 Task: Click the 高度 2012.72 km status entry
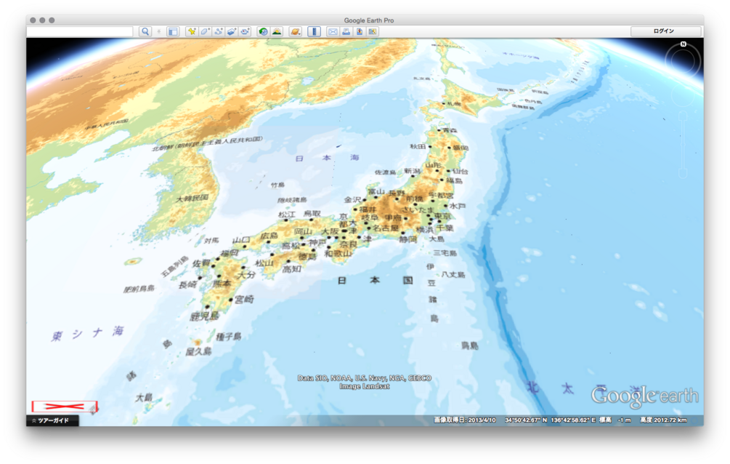(663, 420)
